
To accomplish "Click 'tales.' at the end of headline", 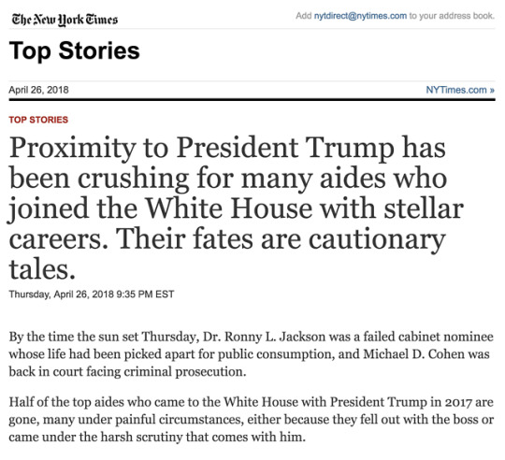I will 42,269.
